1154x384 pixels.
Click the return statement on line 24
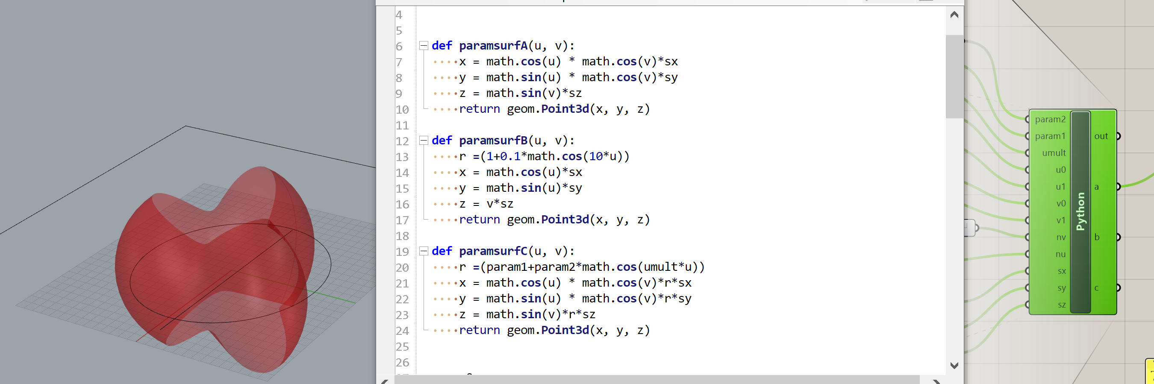pyautogui.click(x=555, y=330)
